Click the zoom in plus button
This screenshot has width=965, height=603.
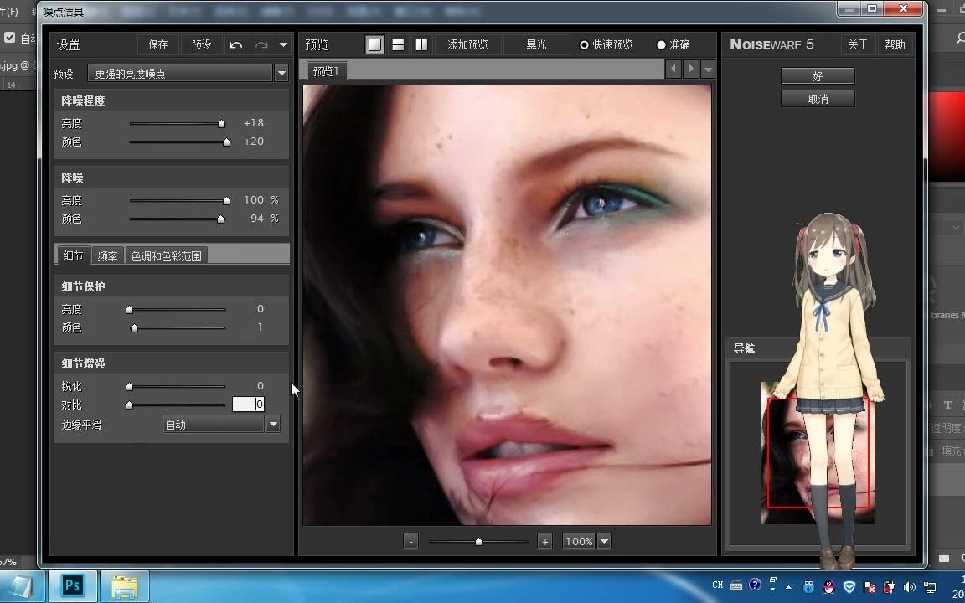coord(544,542)
